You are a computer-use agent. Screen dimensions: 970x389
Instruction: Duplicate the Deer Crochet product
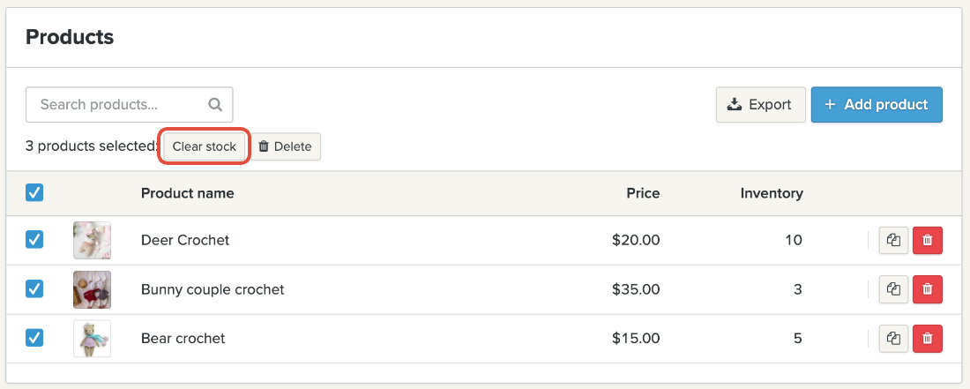(x=893, y=240)
